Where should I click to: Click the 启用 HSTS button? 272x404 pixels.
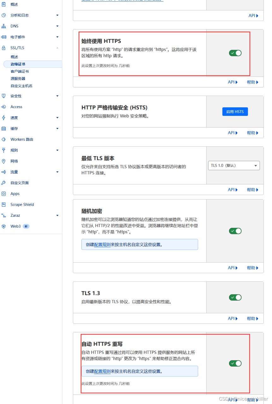click(x=235, y=111)
